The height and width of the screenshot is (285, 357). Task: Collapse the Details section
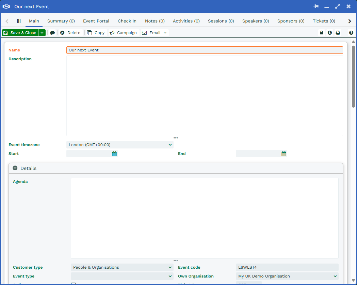click(x=15, y=168)
